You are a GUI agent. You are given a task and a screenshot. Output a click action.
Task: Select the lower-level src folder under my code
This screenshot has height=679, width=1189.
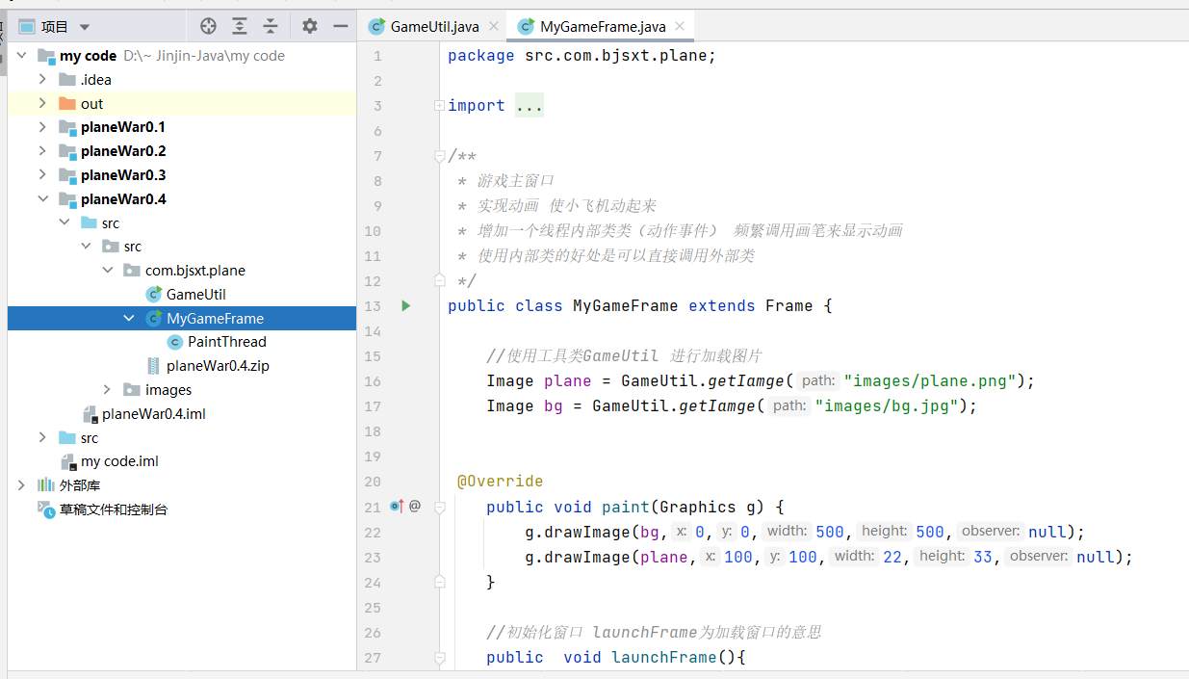tap(89, 437)
